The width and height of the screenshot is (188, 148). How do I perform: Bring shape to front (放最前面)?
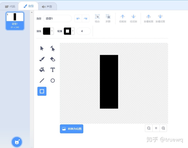(x=148, y=18)
